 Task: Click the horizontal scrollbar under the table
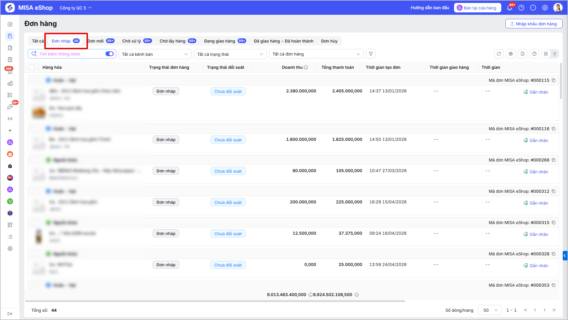[215, 301]
